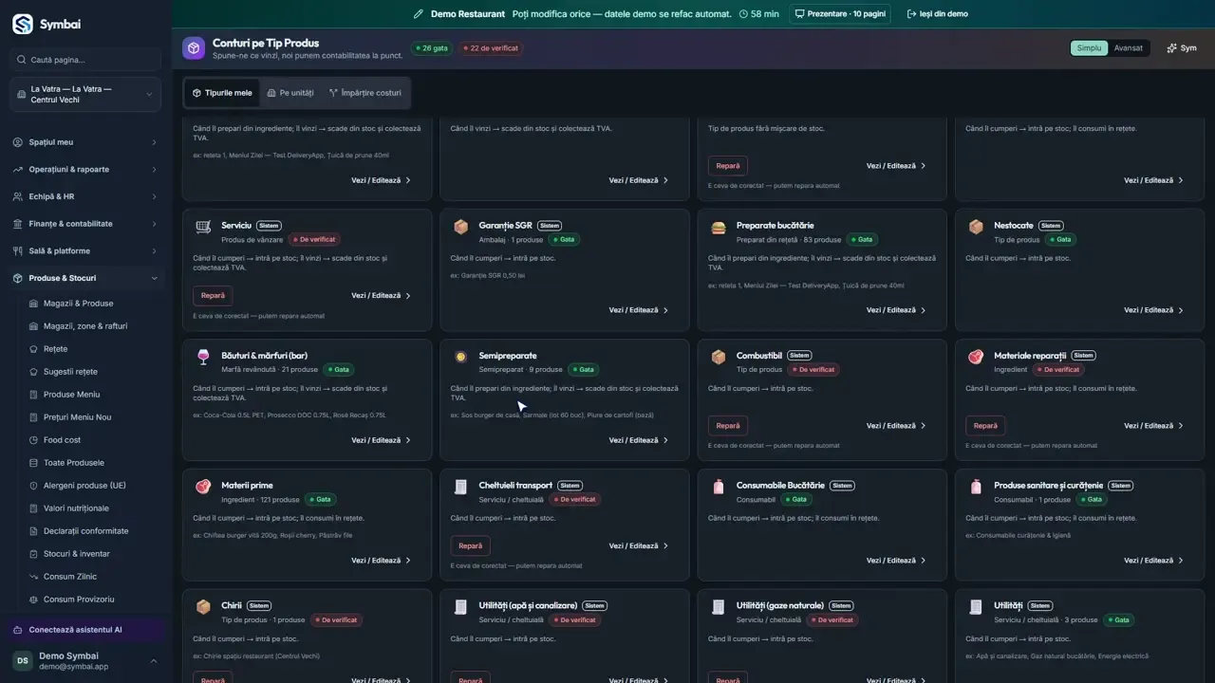Click the Food cost sidebar icon
The height and width of the screenshot is (683, 1215).
click(34, 440)
